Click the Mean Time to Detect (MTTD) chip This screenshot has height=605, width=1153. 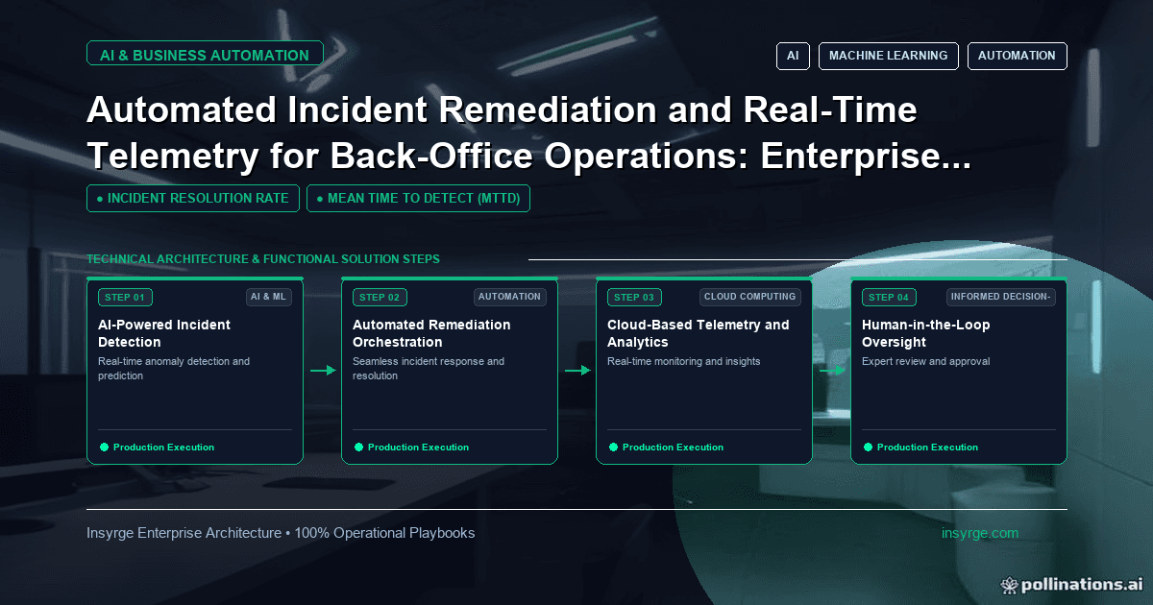click(x=418, y=198)
